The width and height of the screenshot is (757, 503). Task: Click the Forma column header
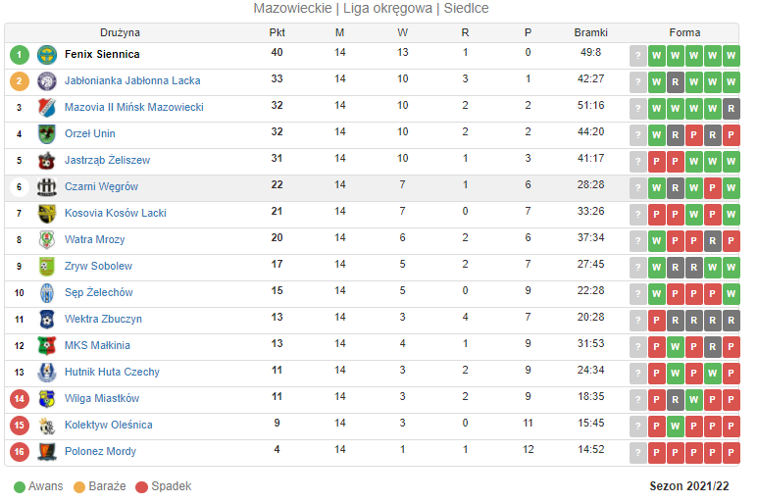pyautogui.click(x=684, y=32)
